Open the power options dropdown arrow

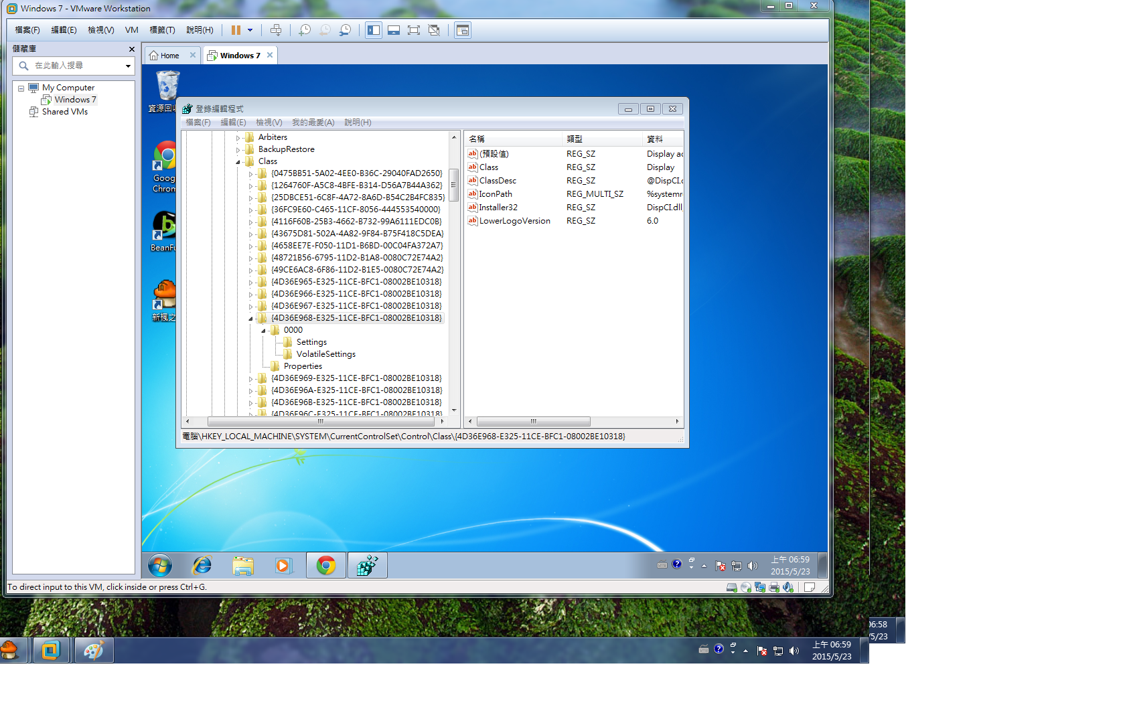(250, 30)
